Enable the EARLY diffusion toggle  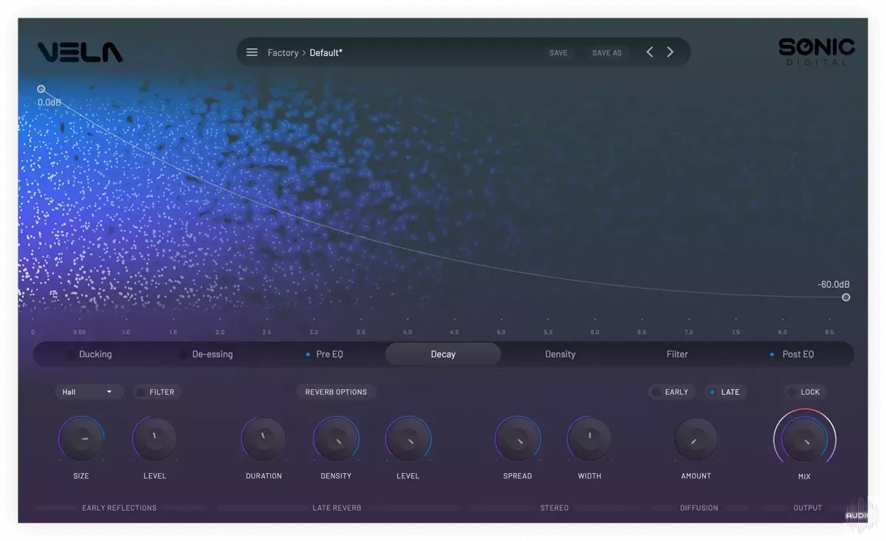coord(670,392)
